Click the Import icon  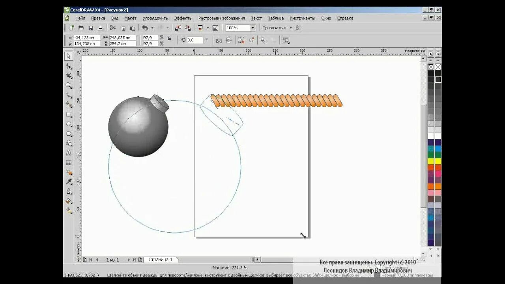[178, 28]
